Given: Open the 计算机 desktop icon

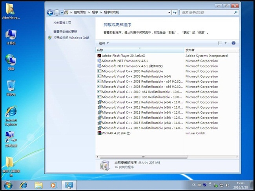Looking at the screenshot, I should [11, 37].
